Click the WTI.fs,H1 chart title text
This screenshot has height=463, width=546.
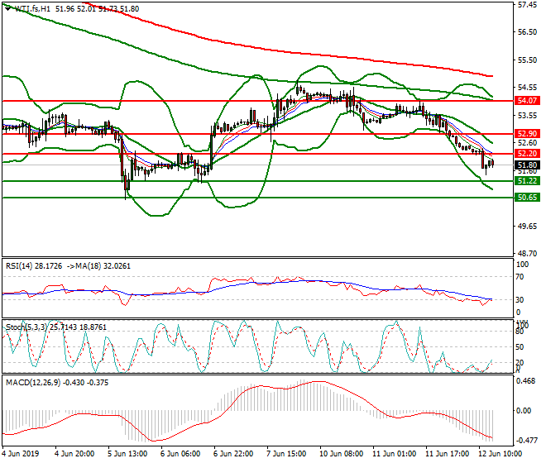[32, 9]
